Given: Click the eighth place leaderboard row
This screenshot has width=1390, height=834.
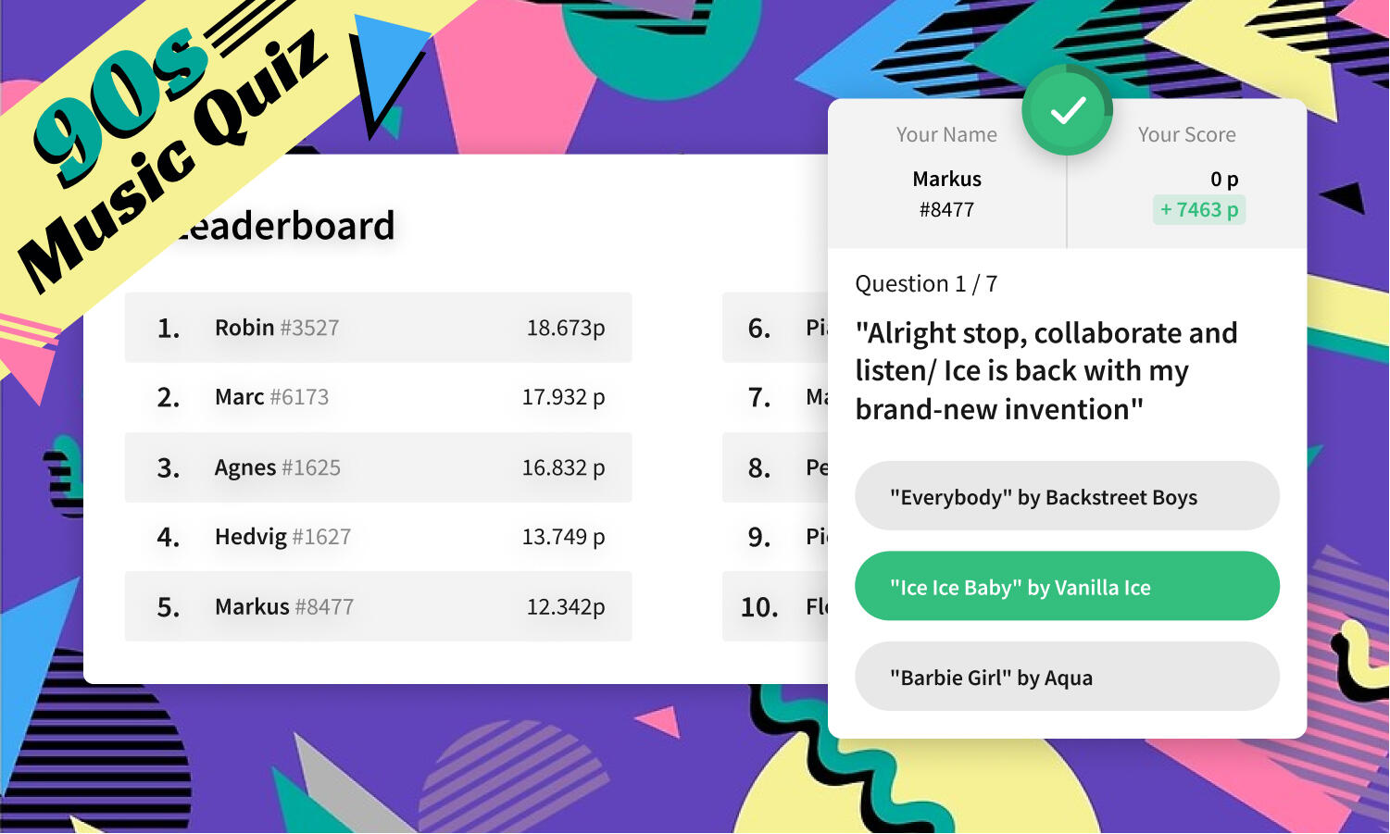Looking at the screenshot, I should [775, 467].
